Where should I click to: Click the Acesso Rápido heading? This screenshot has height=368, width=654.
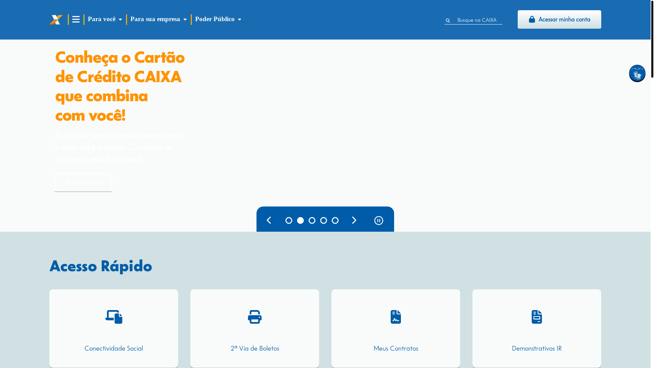coord(101,266)
